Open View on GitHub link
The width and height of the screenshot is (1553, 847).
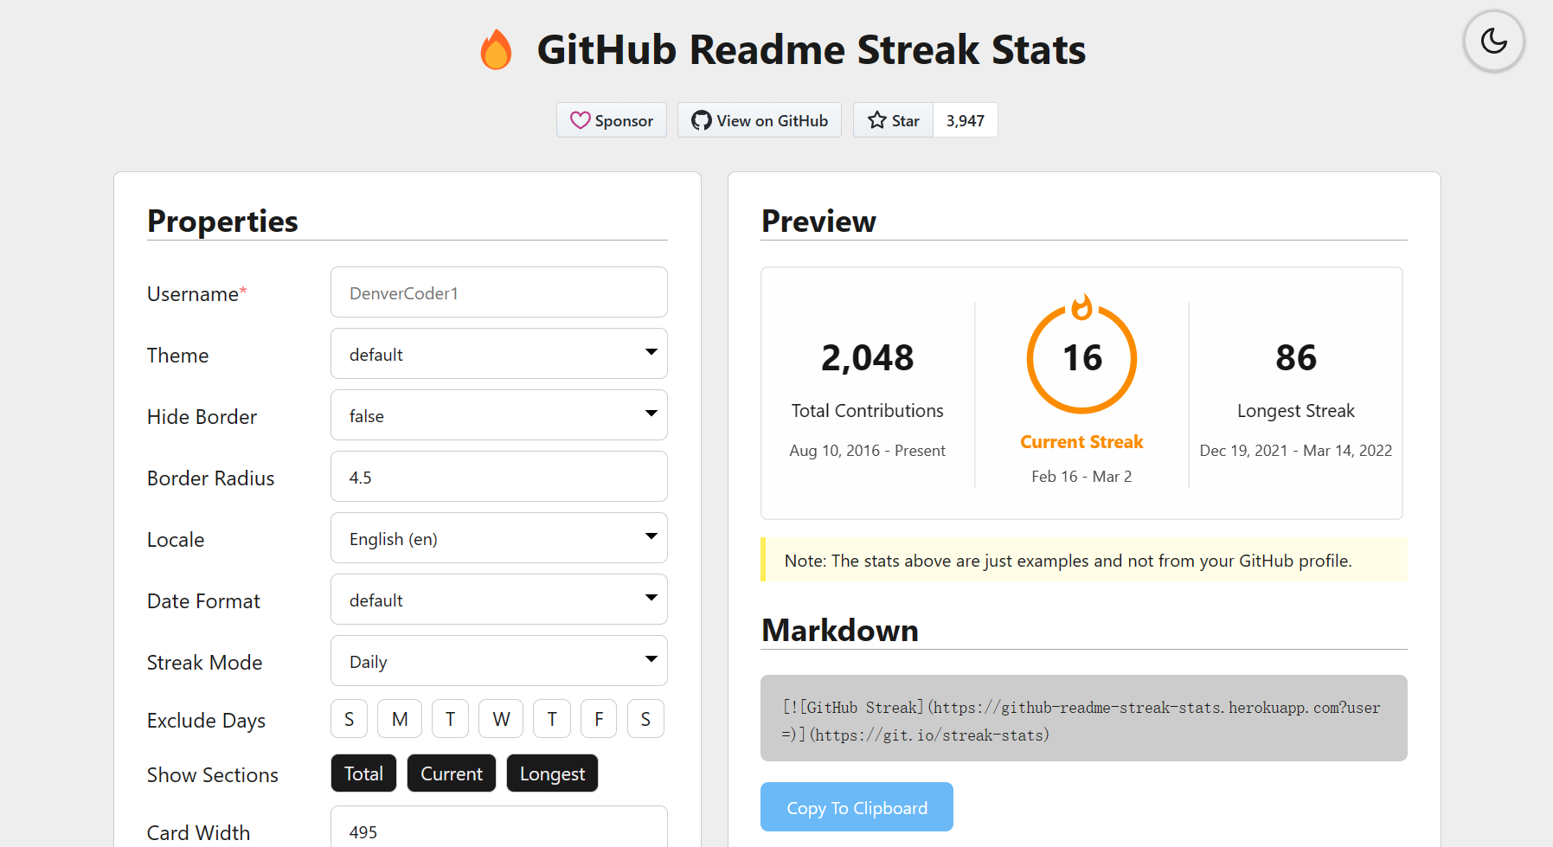pos(760,120)
